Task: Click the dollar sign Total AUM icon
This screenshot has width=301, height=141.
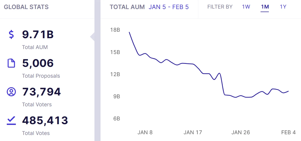Action: pyautogui.click(x=11, y=35)
